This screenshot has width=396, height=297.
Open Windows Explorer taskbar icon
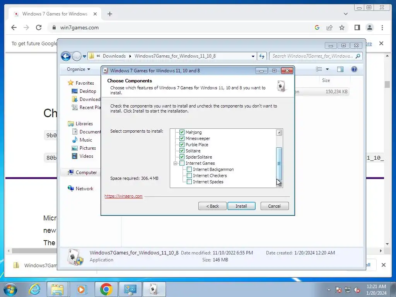tap(57, 289)
